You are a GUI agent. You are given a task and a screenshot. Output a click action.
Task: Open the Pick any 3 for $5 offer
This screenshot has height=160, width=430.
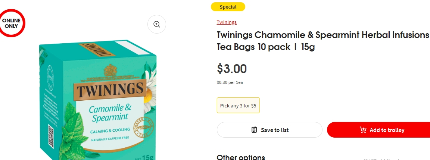click(x=238, y=106)
